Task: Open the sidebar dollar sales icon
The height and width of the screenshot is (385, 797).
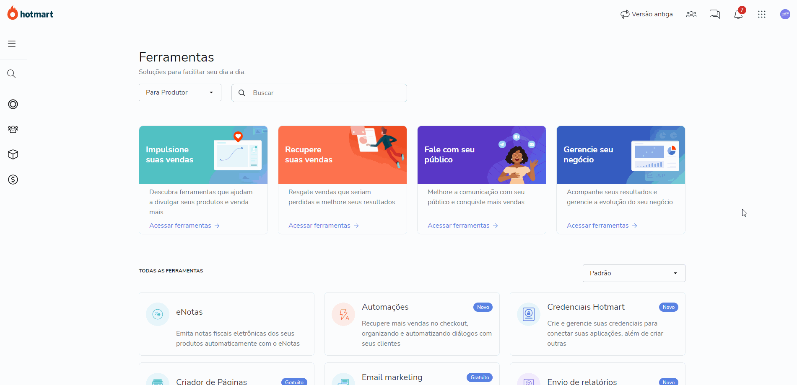Action: pos(13,180)
